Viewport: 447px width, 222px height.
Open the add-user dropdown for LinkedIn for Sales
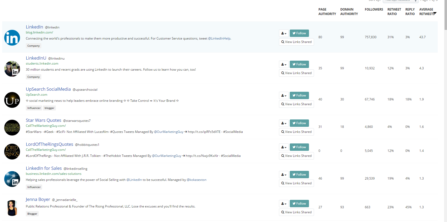[284, 175]
